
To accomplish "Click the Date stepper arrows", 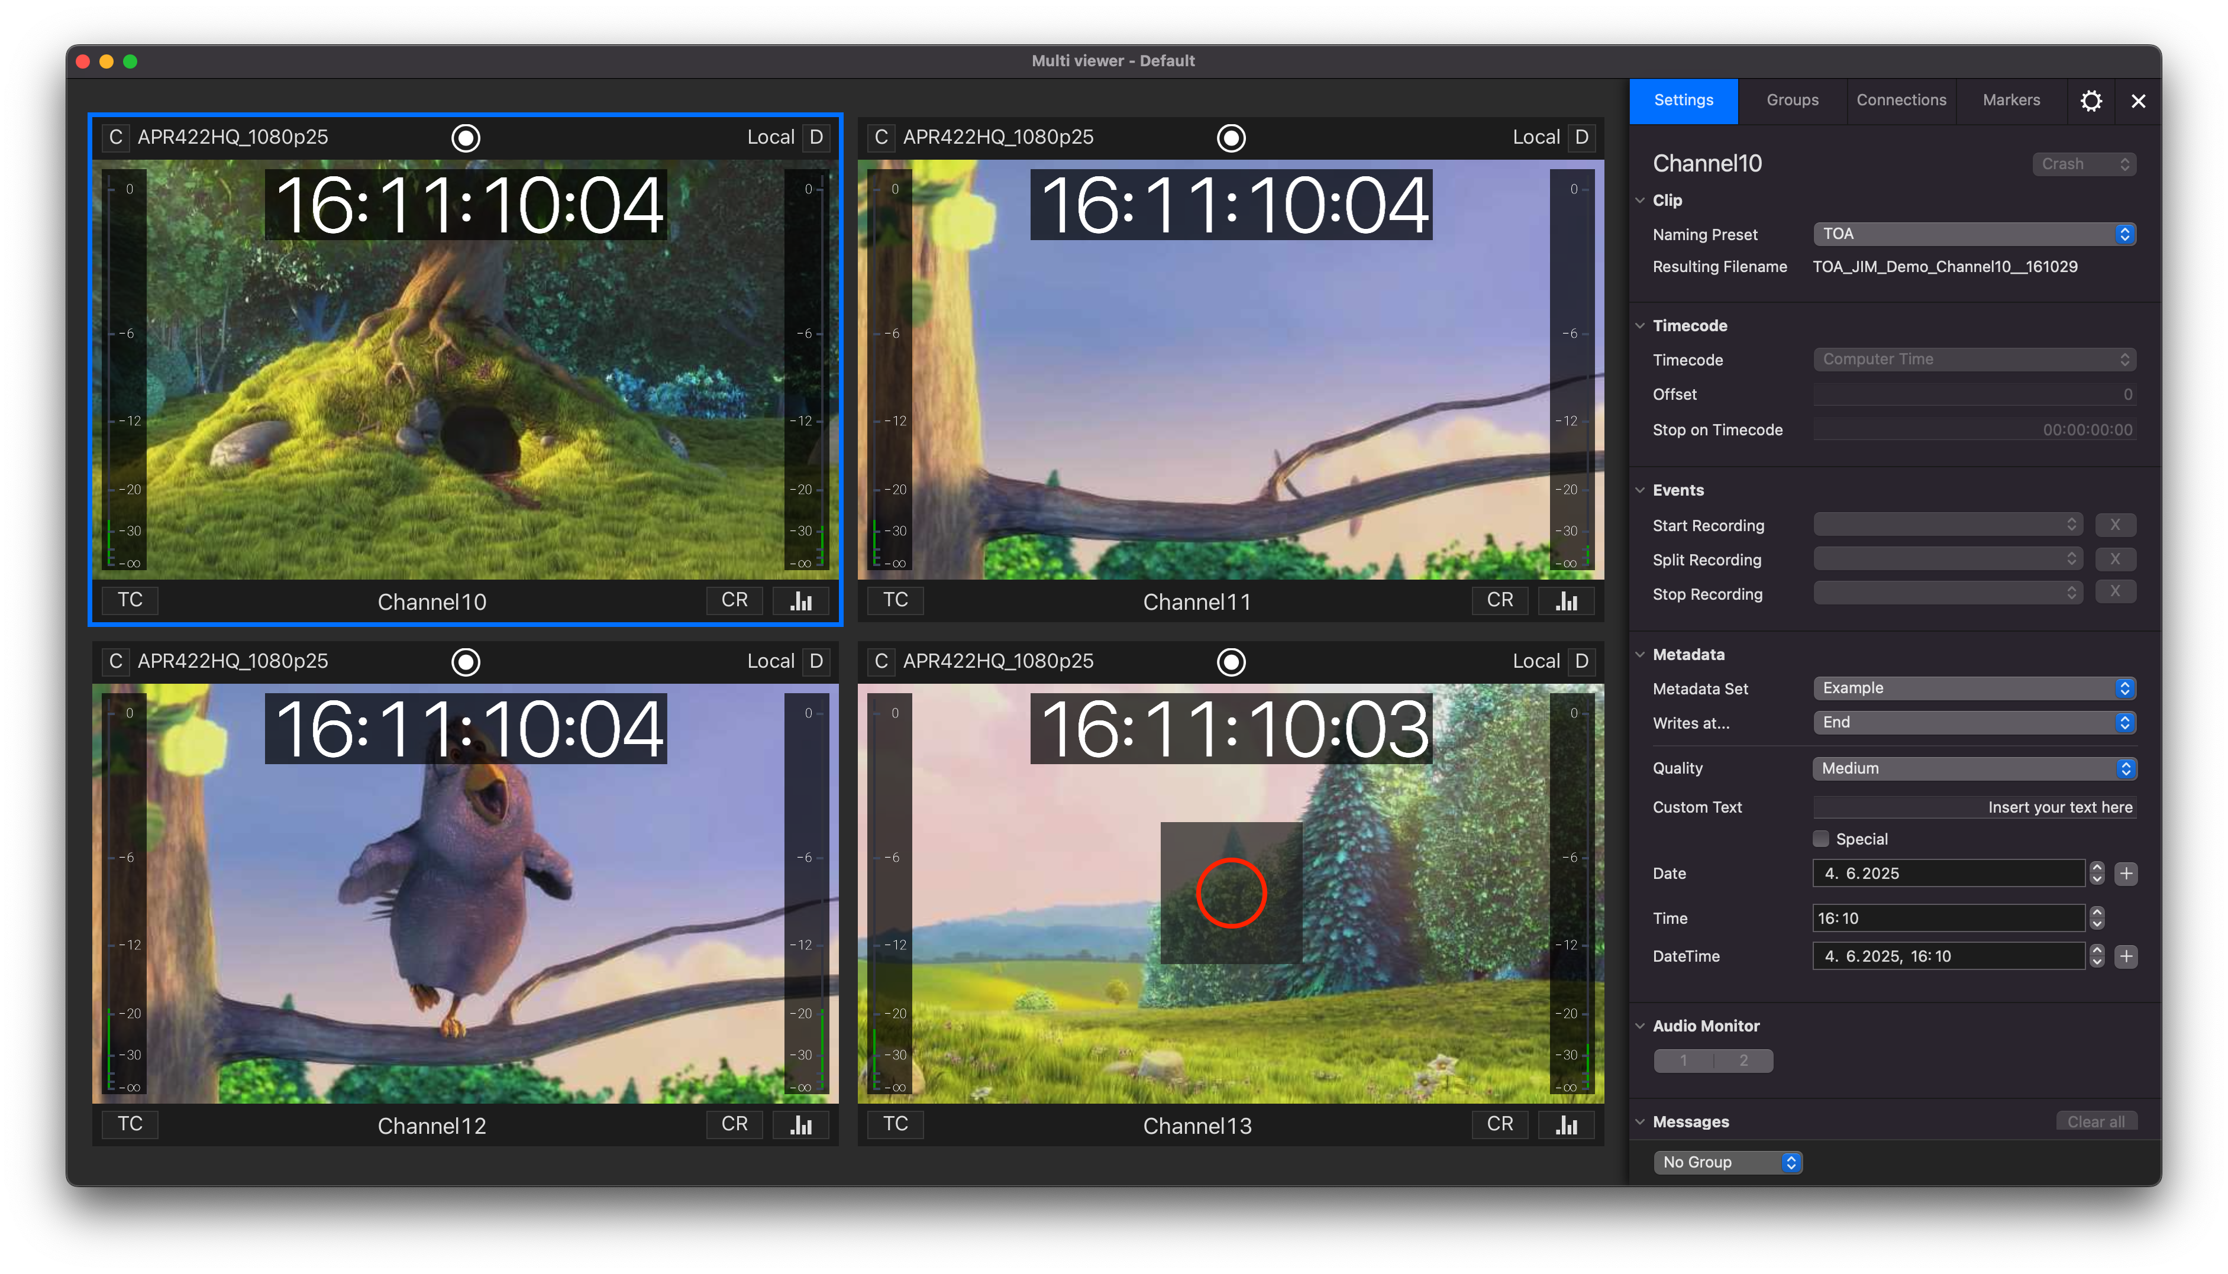I will coord(2096,873).
